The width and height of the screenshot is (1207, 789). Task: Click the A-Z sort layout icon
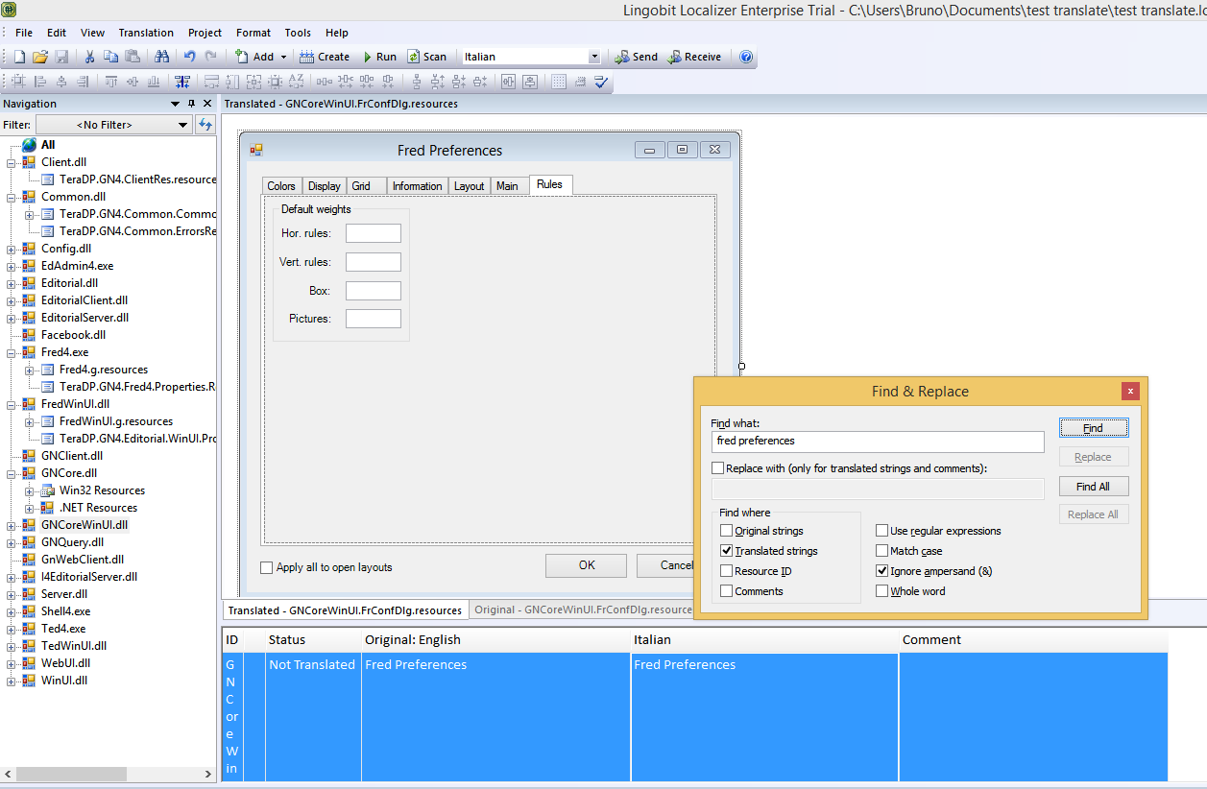(x=296, y=83)
